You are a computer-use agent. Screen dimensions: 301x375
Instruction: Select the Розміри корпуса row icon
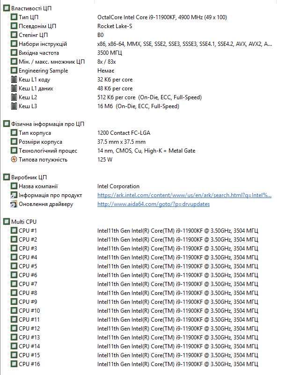14,142
